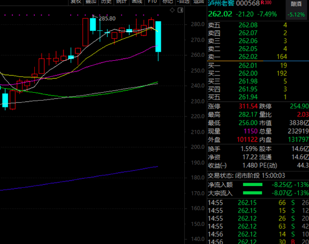Click the 净资 value 17.22
Screen dimensions: 309x244
(250, 157)
